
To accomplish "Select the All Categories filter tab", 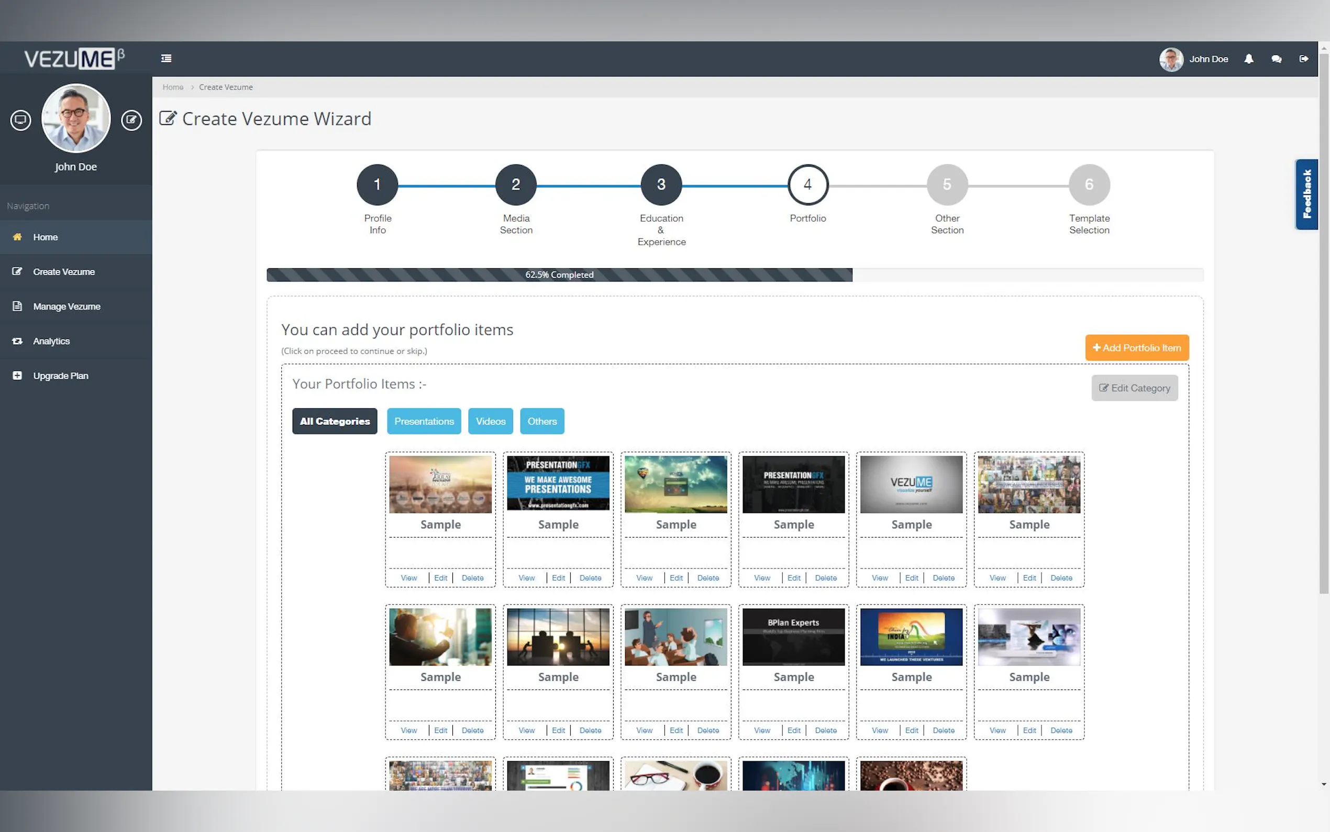I will (335, 421).
